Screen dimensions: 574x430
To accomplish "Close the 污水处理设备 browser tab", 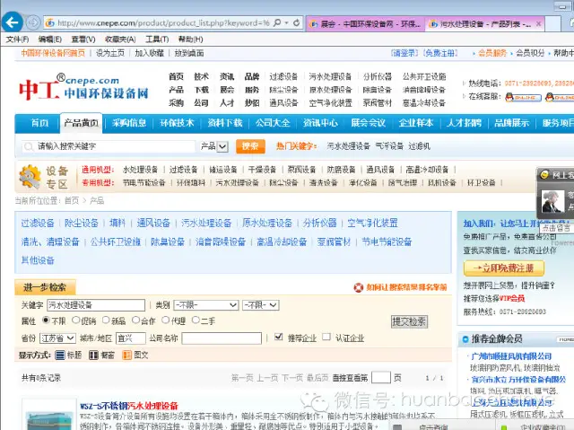I will (538, 24).
